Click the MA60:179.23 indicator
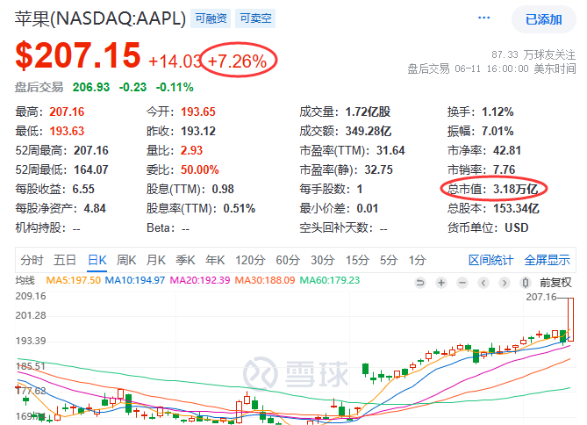Viewport: 587px width, 425px height. tap(330, 280)
